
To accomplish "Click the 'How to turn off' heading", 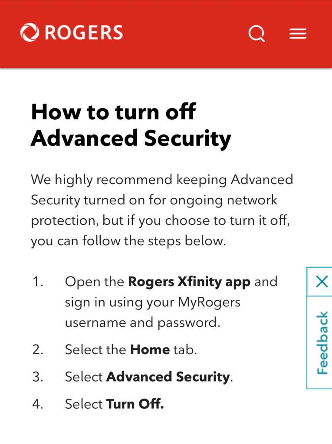I will (113, 112).
